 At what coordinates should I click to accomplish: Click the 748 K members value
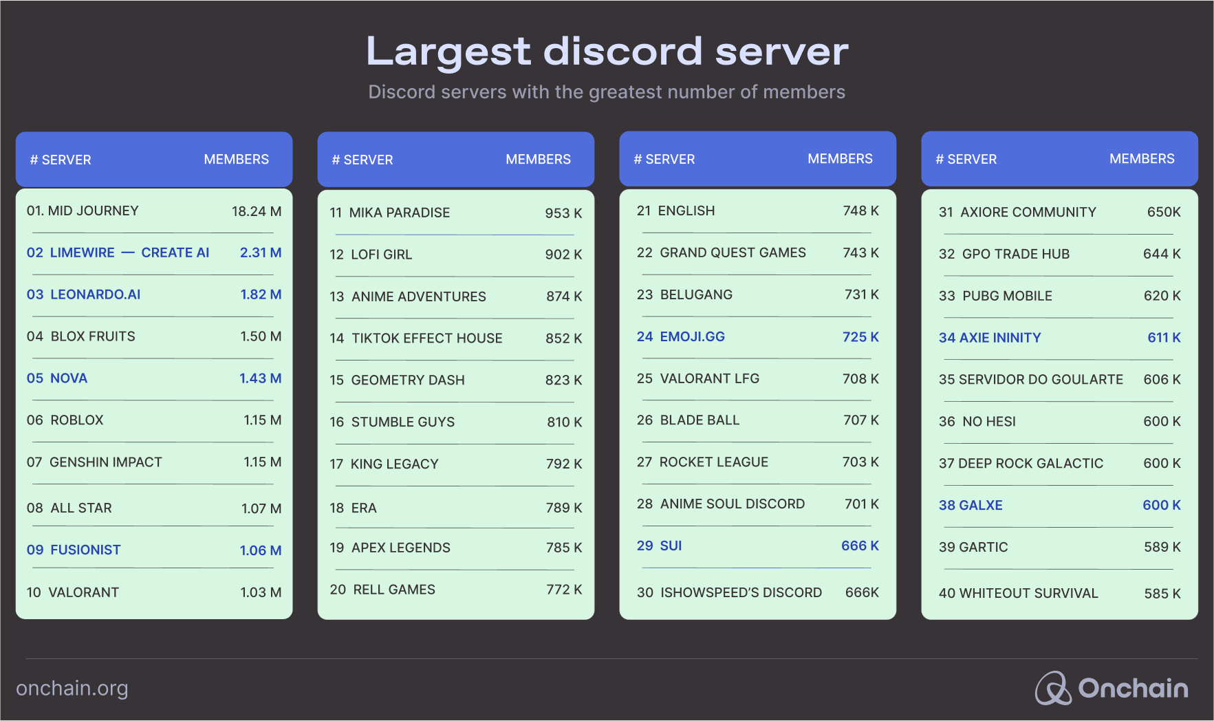coord(861,211)
